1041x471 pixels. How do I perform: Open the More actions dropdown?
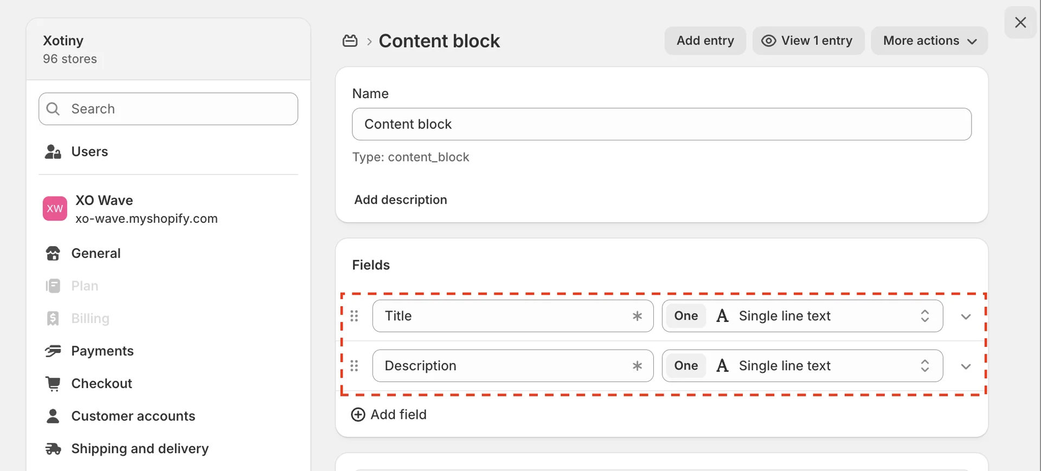(x=929, y=41)
